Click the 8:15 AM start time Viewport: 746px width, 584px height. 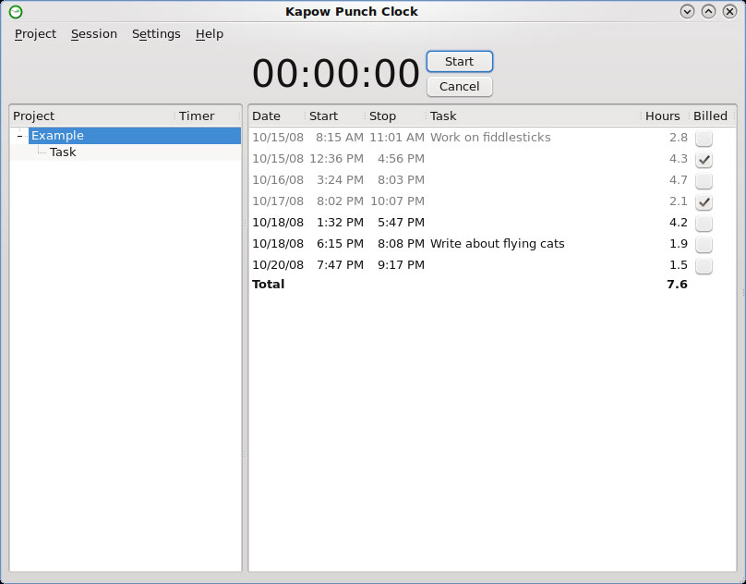[x=340, y=137]
